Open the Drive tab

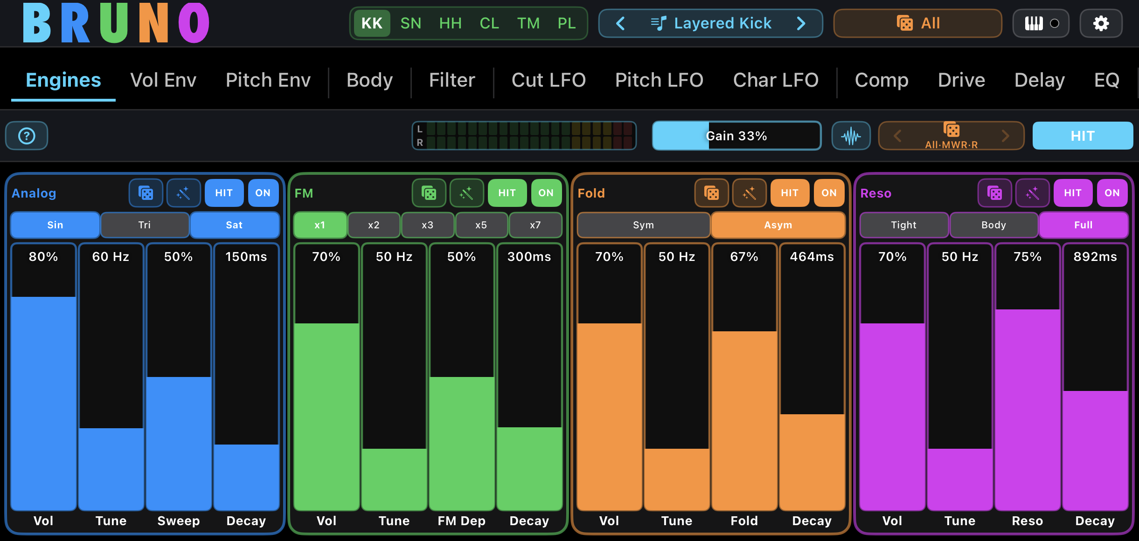pyautogui.click(x=962, y=80)
